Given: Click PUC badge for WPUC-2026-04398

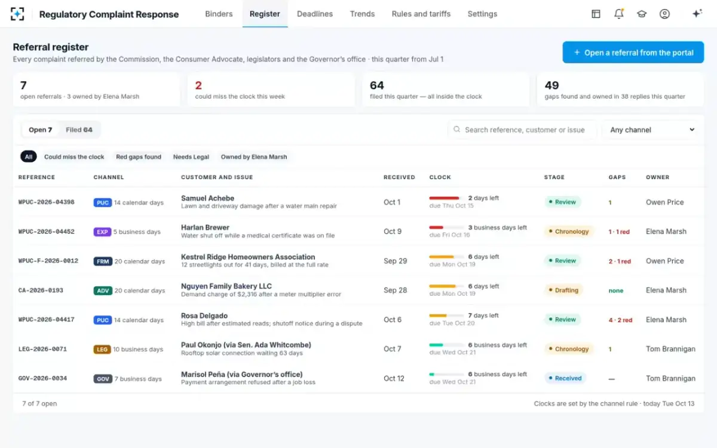Looking at the screenshot, I should [103, 202].
